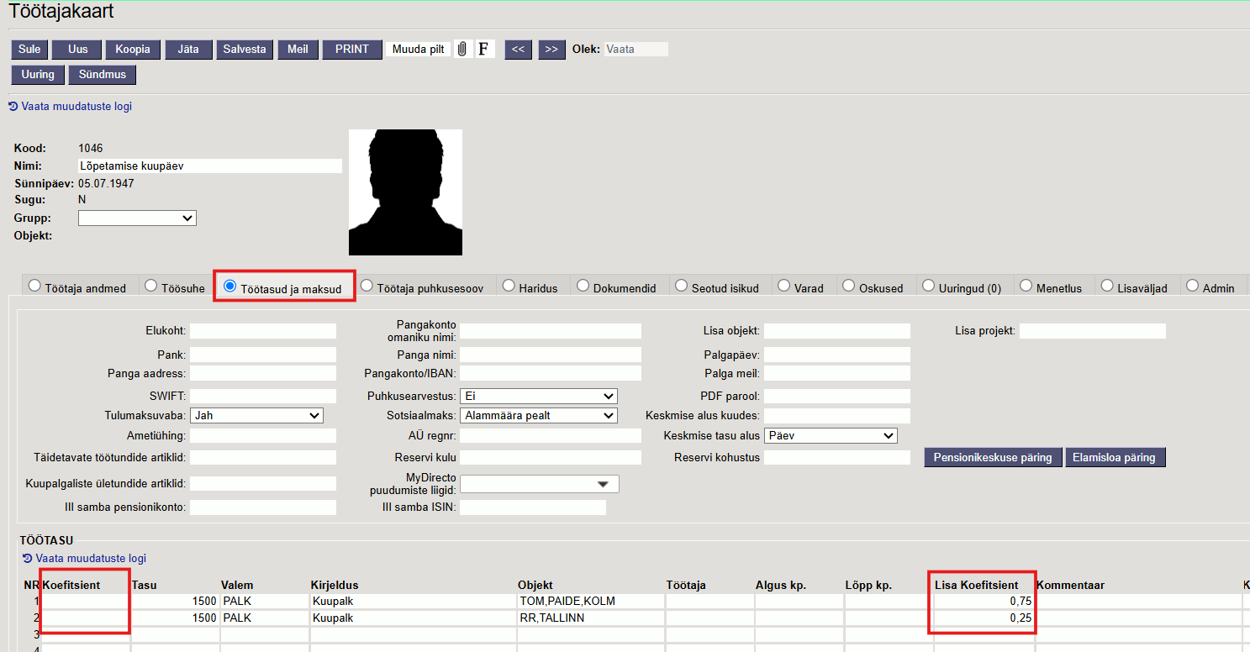The height and width of the screenshot is (652, 1250).
Task: Go to next record with >> button
Action: point(551,50)
